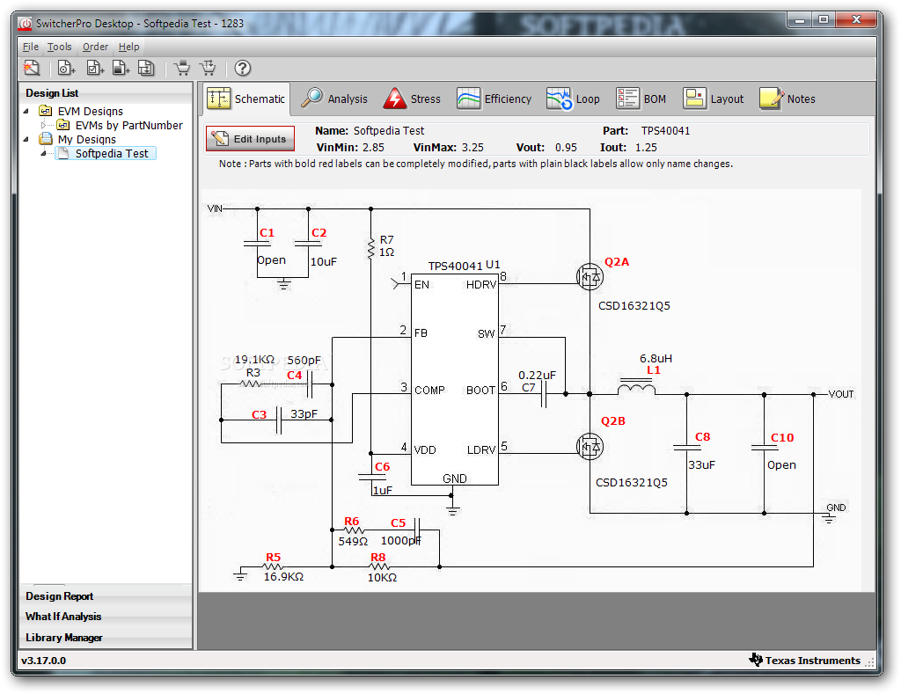Click the document with circle plus icon
The height and width of the screenshot is (694, 901).
click(67, 68)
